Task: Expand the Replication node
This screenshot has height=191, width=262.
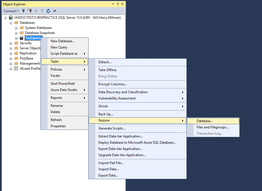Action: [x=11, y=54]
